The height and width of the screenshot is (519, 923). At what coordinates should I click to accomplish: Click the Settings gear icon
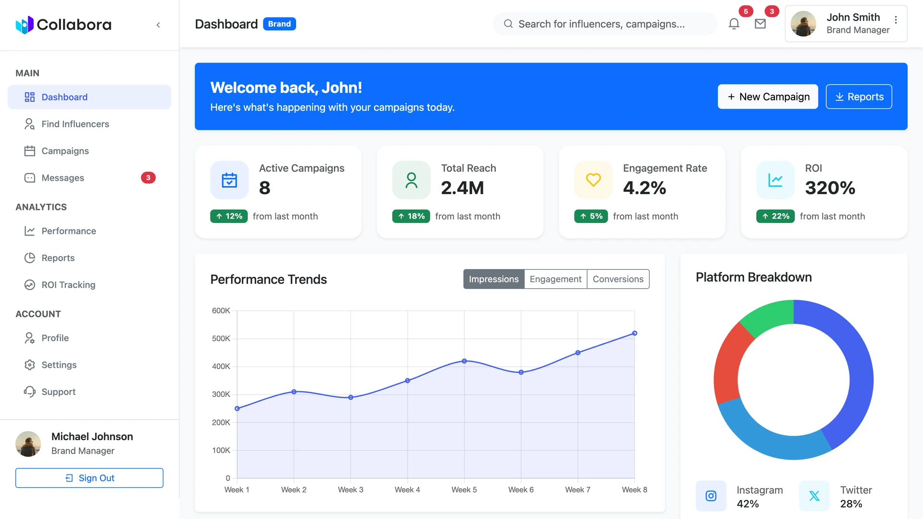point(30,365)
